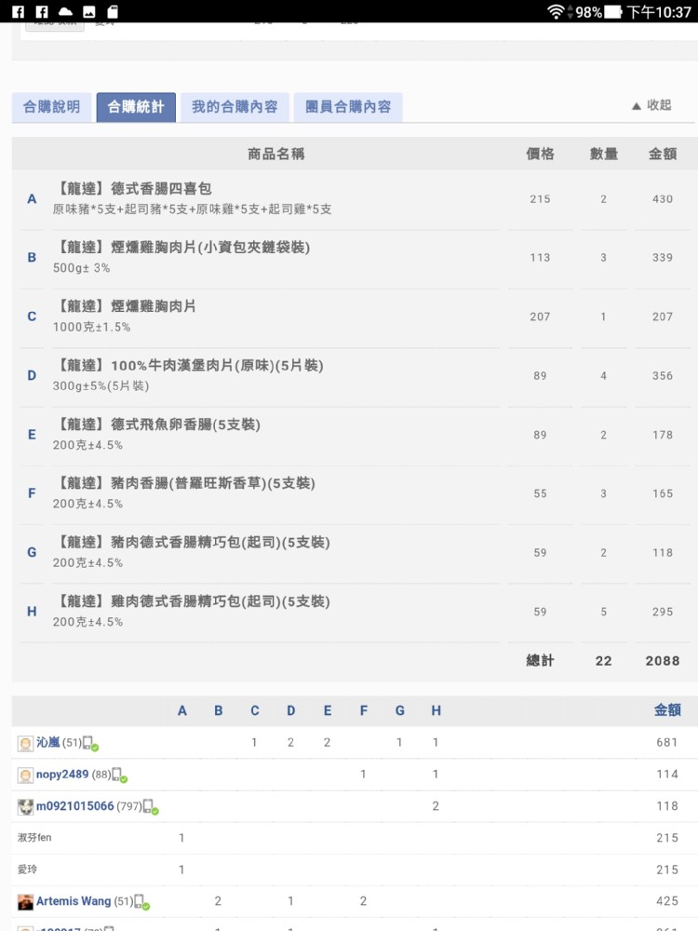Select the 合購統計 tab
Screen dimensions: 698x931
pyautogui.click(x=136, y=107)
